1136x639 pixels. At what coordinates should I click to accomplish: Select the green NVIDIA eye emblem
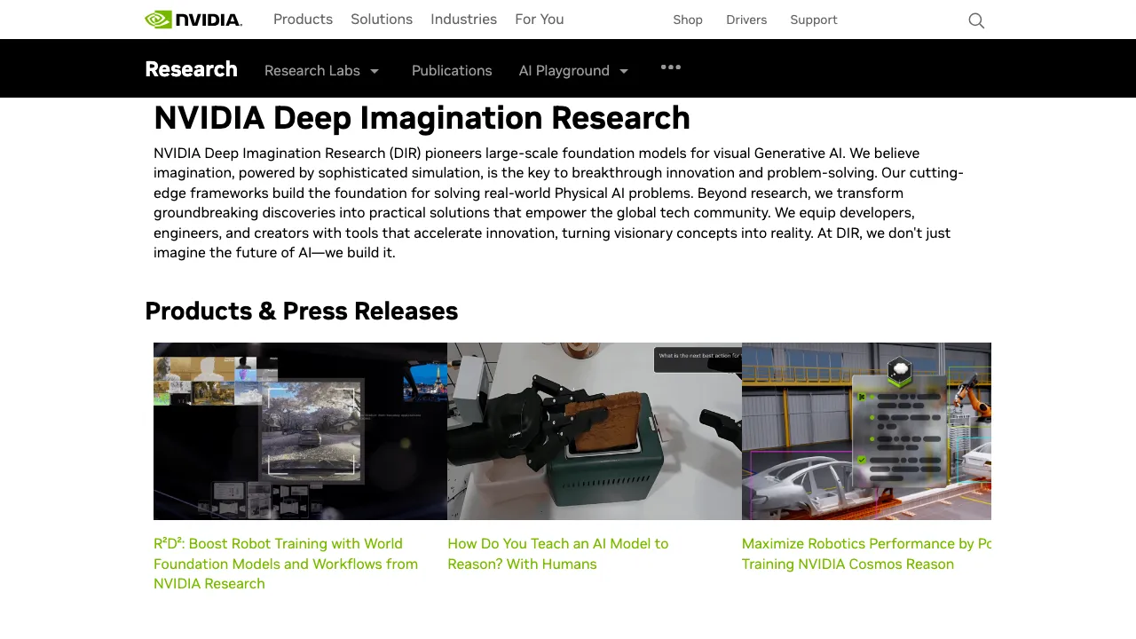(158, 18)
